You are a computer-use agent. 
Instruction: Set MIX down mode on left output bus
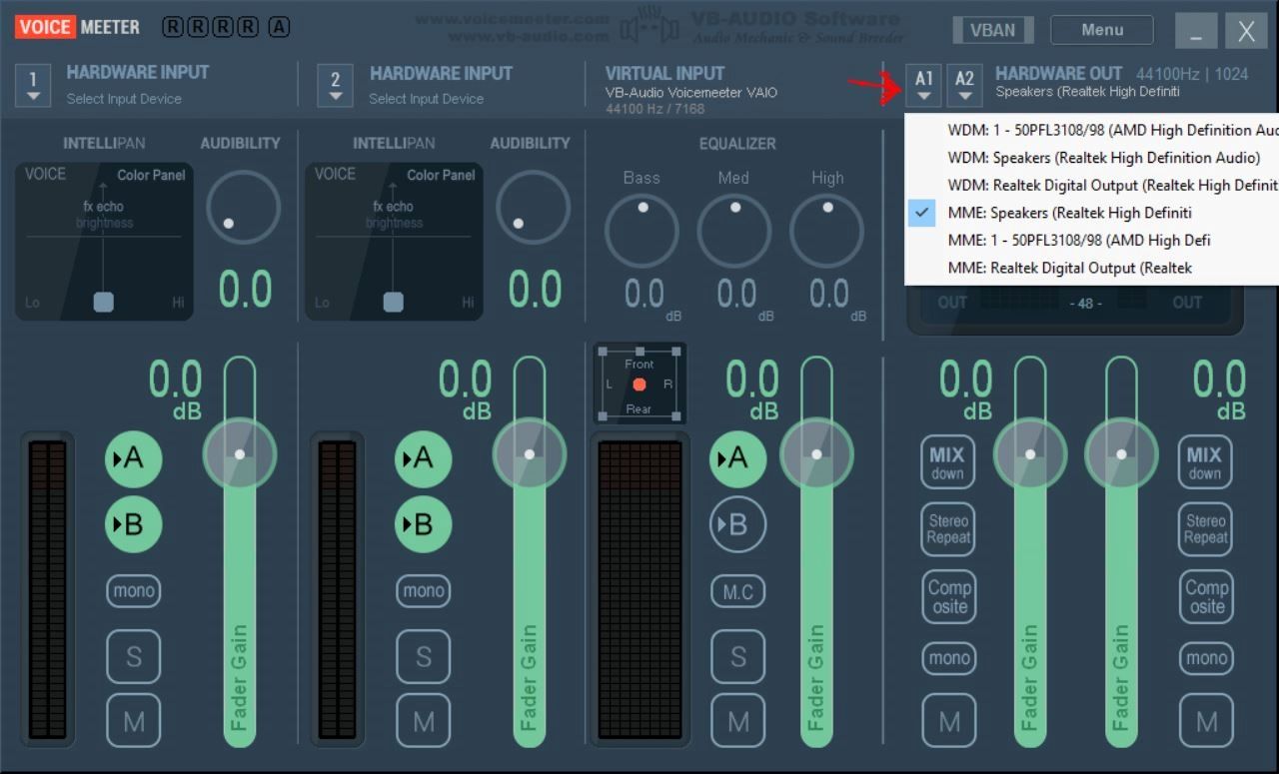pos(947,462)
